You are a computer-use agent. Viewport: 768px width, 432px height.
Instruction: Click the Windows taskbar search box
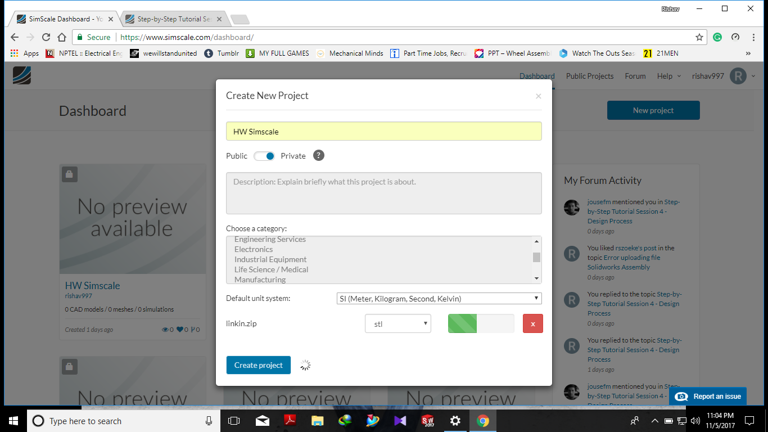[x=123, y=421]
